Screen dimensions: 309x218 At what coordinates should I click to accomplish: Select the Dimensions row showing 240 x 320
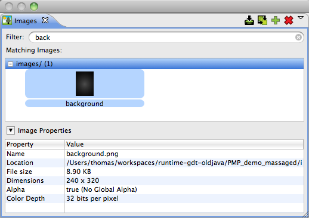154,180
